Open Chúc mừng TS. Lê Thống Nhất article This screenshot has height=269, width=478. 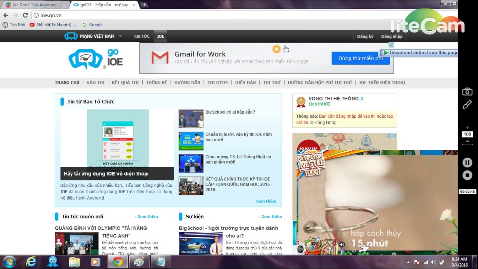[x=238, y=160]
